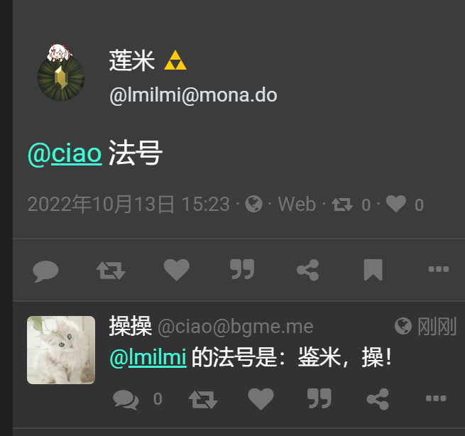Screen dimensions: 465x436
Task: Open post timestamp 2022年10月13日 15:23
Action: (x=128, y=204)
